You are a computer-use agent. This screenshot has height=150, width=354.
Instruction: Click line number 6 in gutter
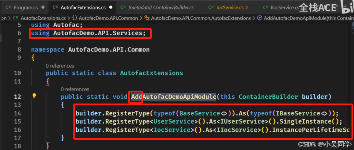coord(19,33)
